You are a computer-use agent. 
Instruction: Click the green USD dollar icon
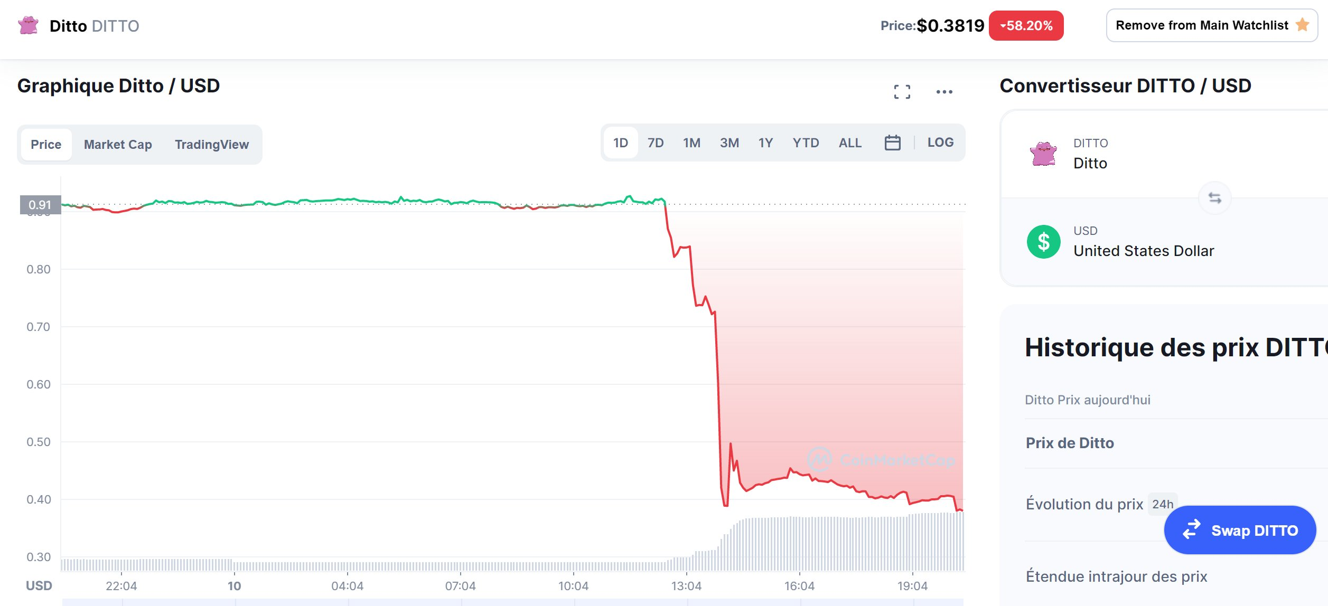1043,242
